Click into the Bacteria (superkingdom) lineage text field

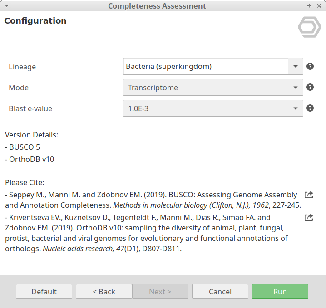(205, 66)
